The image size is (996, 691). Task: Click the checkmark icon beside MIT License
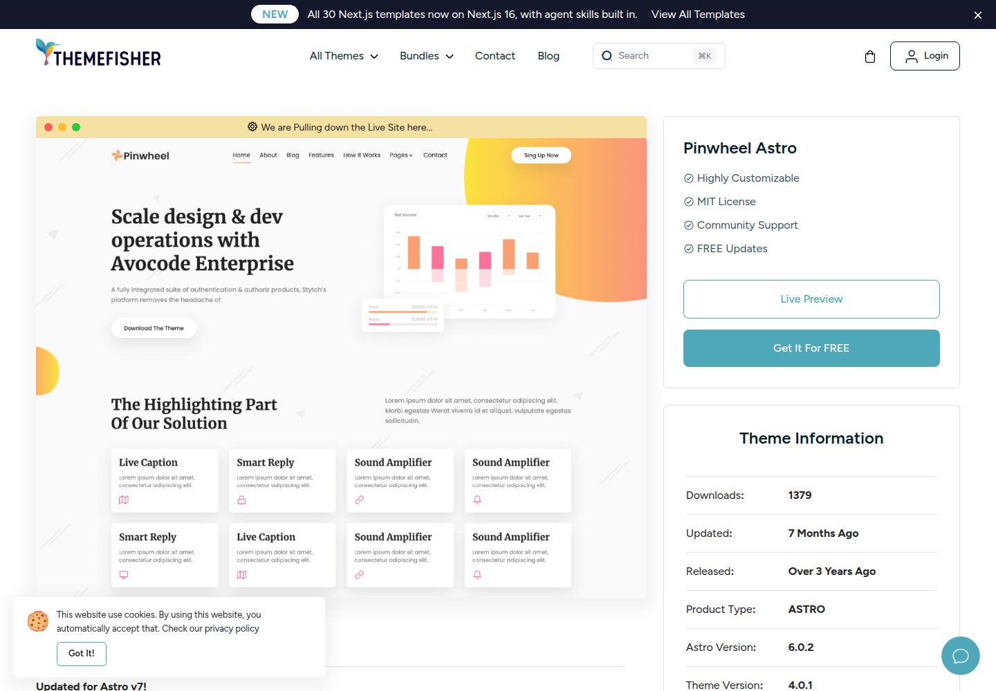coord(689,202)
